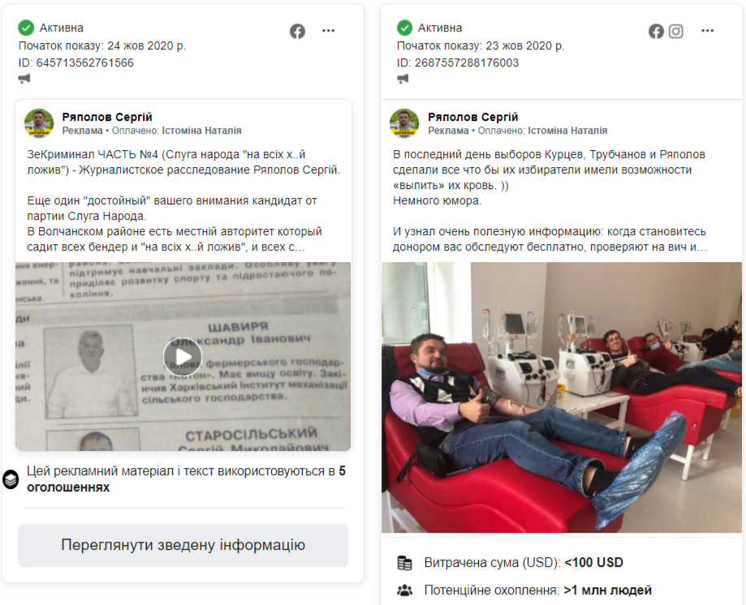This screenshot has width=746, height=605.
Task: Click the megaphone icon under the right ad ID
Action: click(x=403, y=79)
